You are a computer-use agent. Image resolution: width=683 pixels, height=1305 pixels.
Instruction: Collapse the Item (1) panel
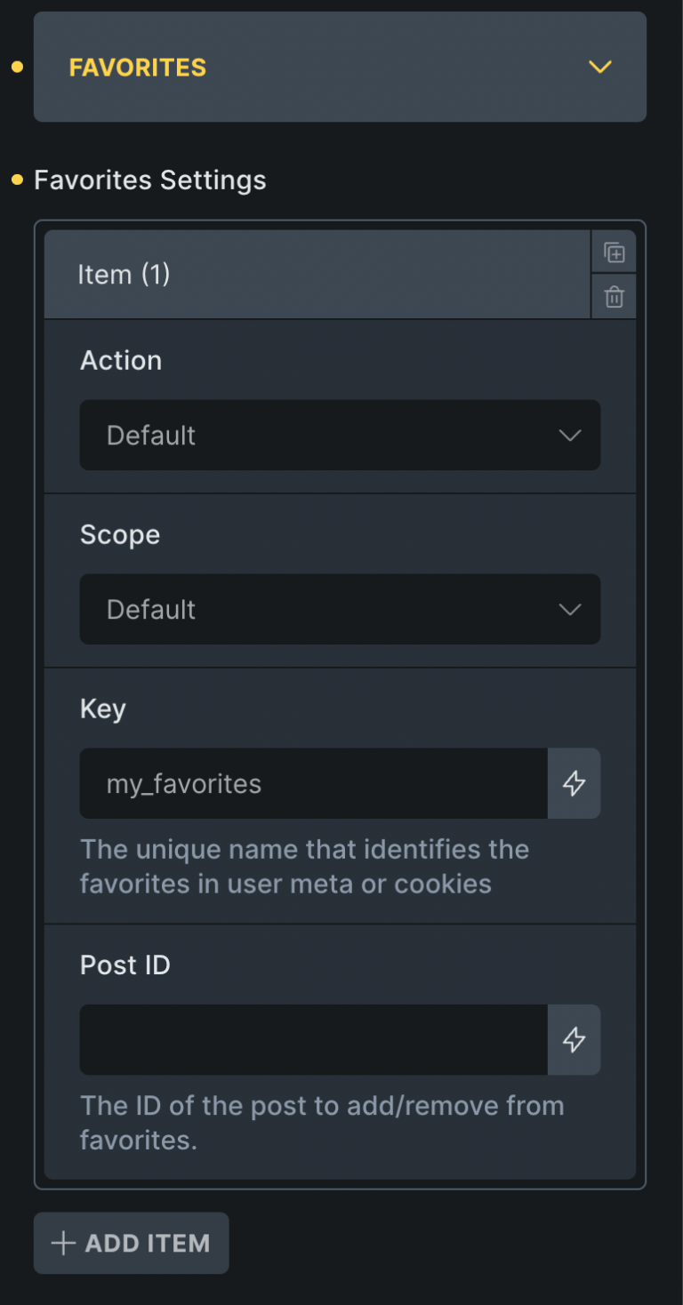pyautogui.click(x=316, y=274)
